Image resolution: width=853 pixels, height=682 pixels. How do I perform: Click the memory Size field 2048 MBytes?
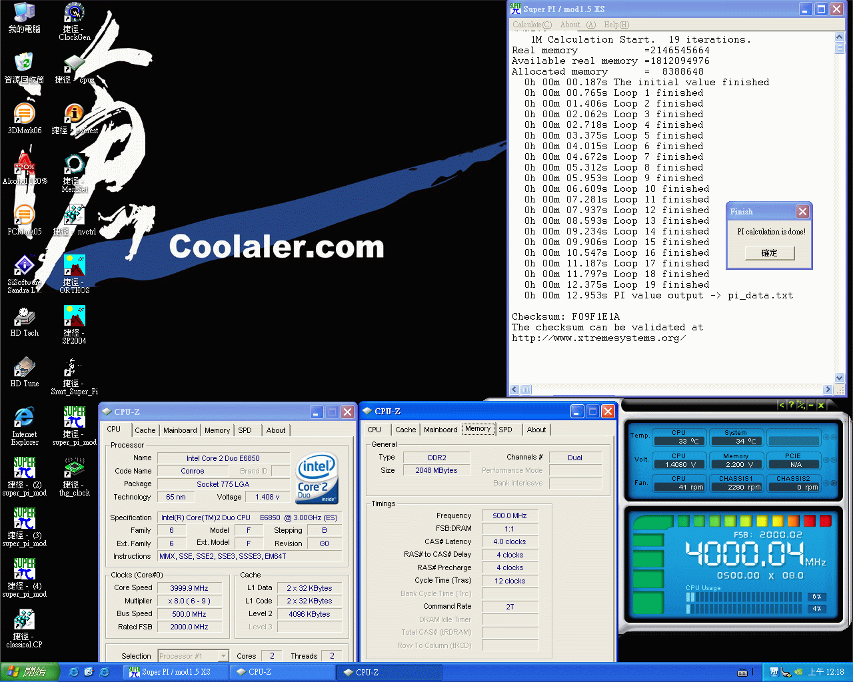click(x=436, y=470)
